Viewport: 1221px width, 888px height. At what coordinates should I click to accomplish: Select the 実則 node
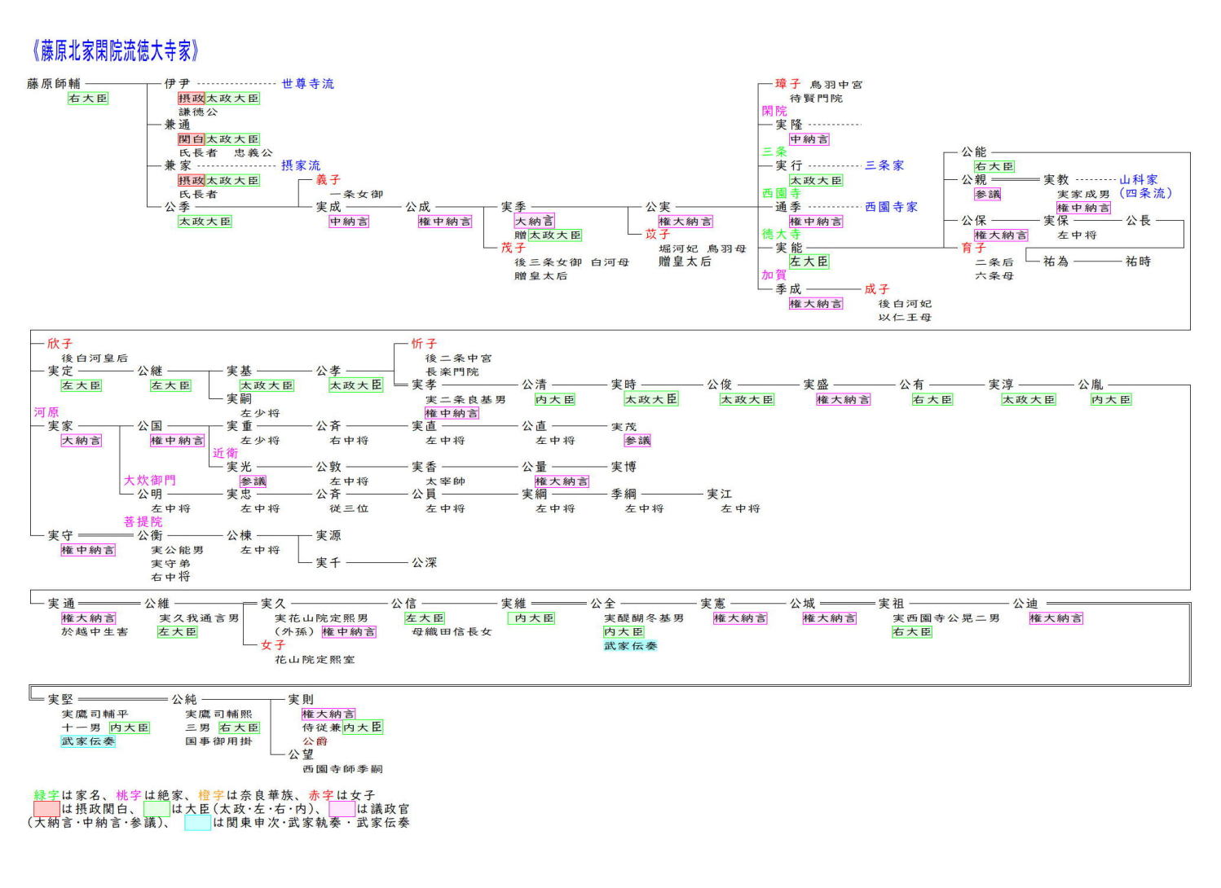[x=301, y=700]
